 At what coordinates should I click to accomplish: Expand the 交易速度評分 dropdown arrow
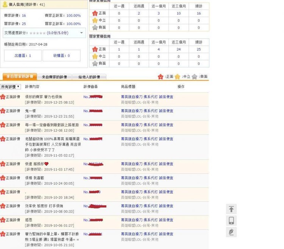click(81, 33)
